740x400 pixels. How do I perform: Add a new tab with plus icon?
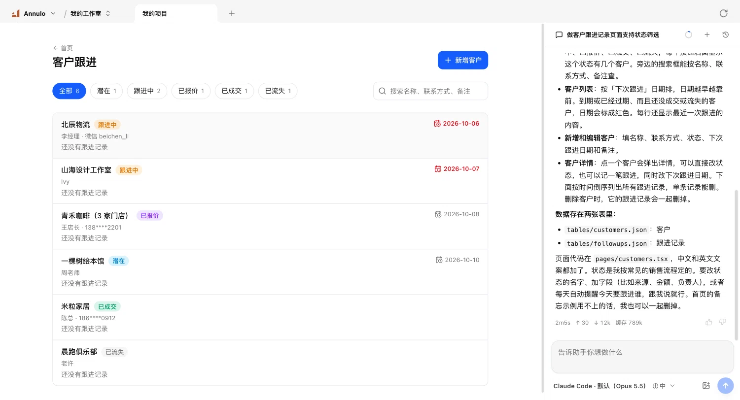[x=232, y=13]
